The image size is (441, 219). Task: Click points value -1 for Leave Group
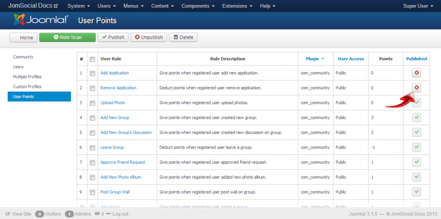coord(373,147)
